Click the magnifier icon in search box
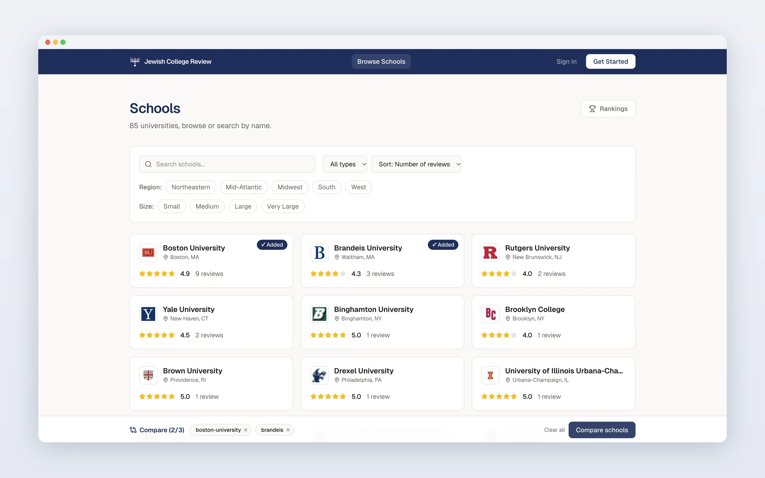The image size is (765, 478). pyautogui.click(x=148, y=164)
